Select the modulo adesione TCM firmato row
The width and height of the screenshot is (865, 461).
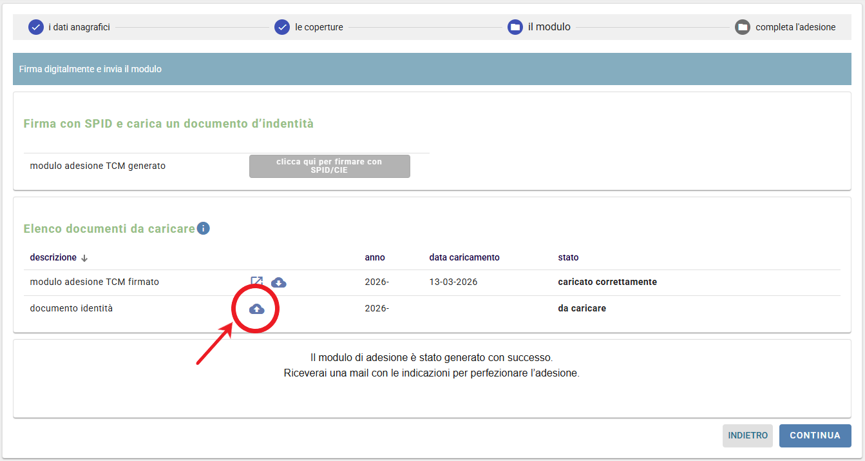[x=94, y=282]
